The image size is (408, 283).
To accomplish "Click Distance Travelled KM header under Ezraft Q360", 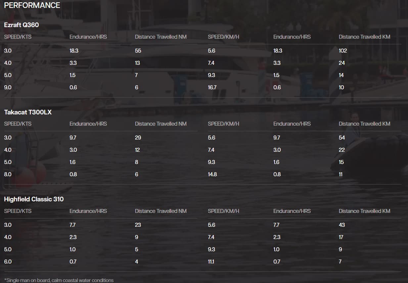I will pyautogui.click(x=364, y=37).
